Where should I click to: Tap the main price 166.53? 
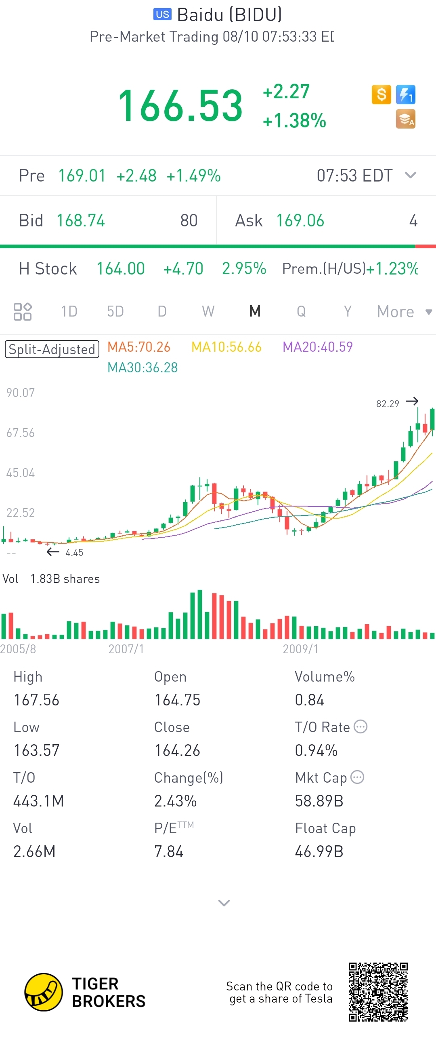pos(180,106)
